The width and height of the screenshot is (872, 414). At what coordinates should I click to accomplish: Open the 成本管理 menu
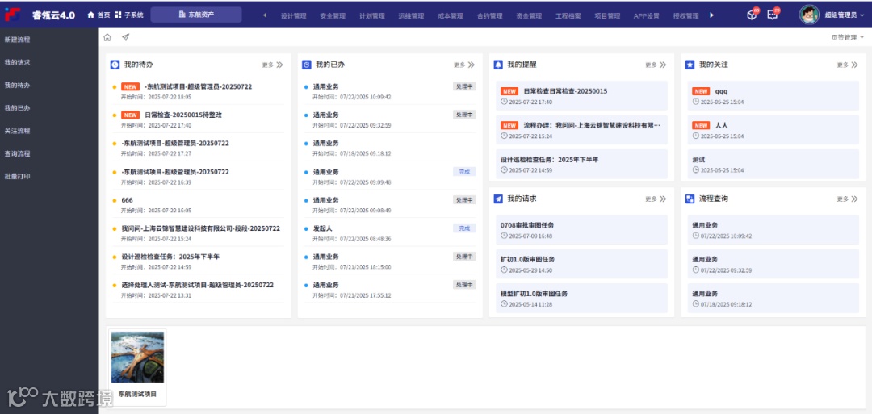click(x=451, y=16)
